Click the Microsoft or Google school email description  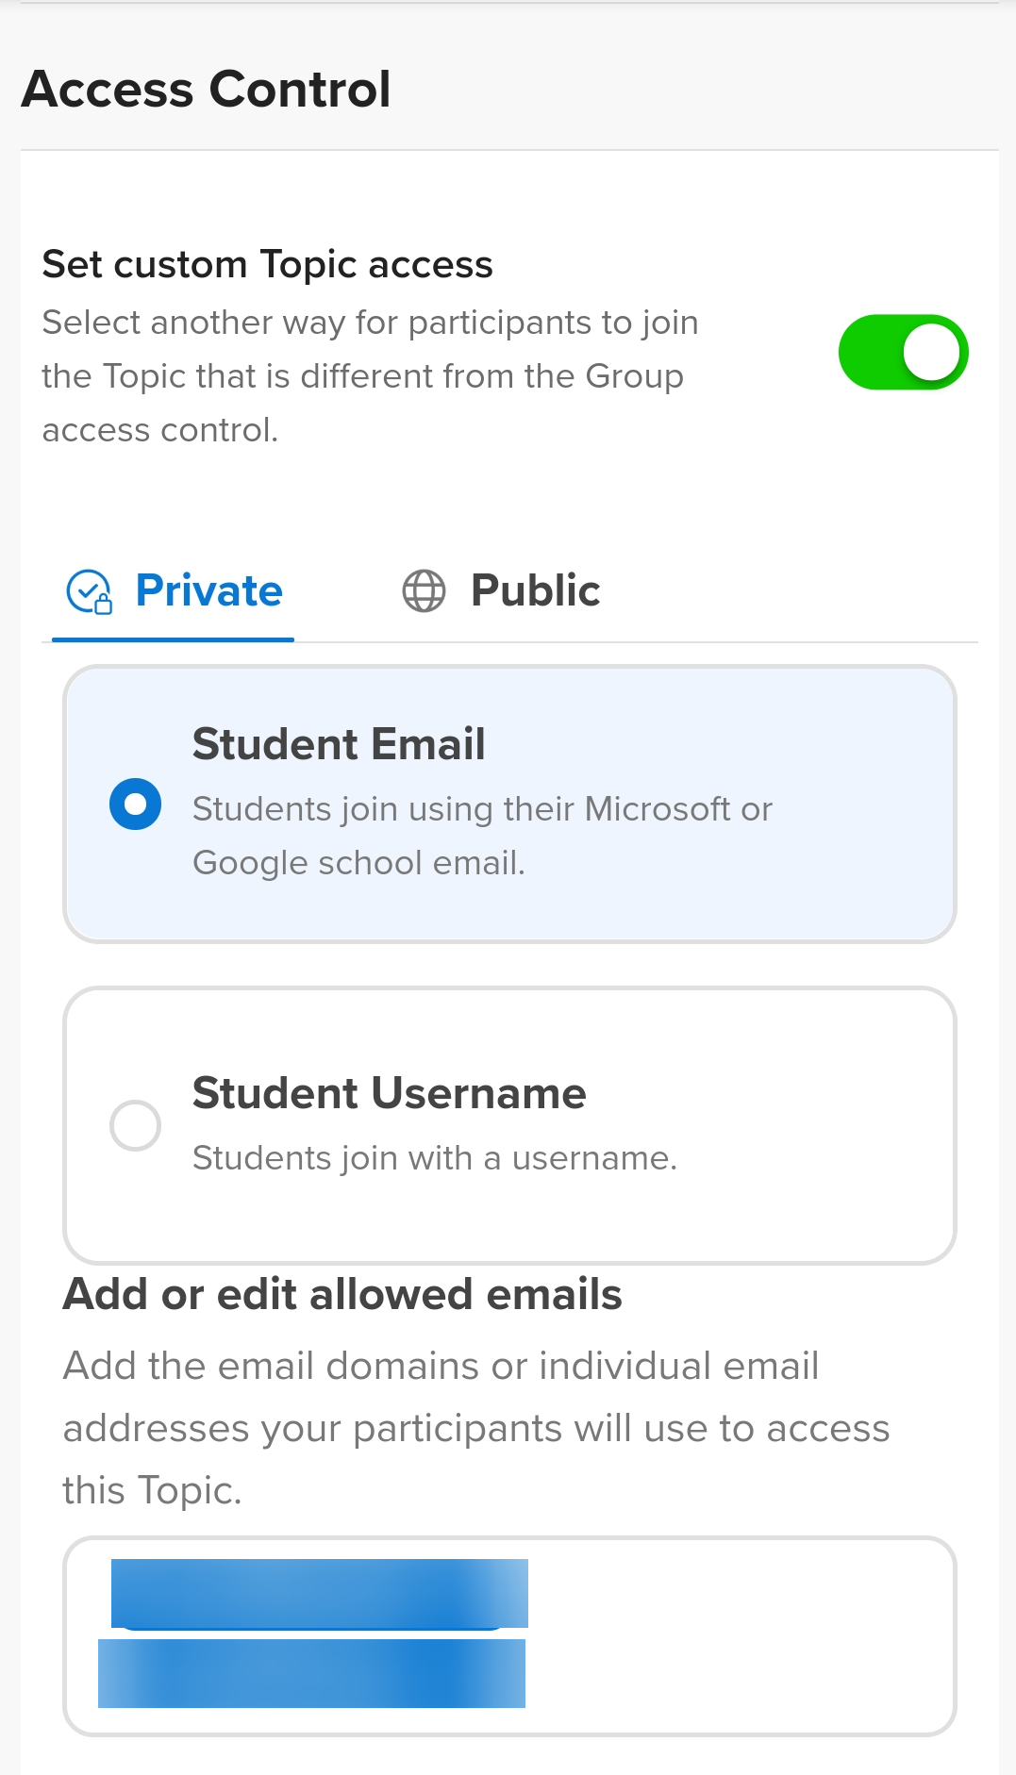[x=481, y=836]
